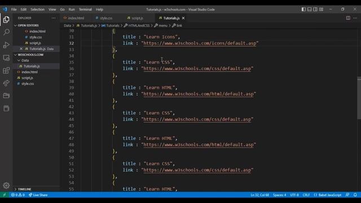Split the editor to the right
Viewport: 361px width, 203px height.
point(348,18)
